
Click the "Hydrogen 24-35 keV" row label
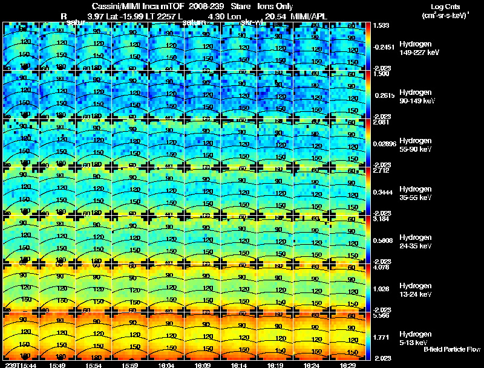(416, 242)
